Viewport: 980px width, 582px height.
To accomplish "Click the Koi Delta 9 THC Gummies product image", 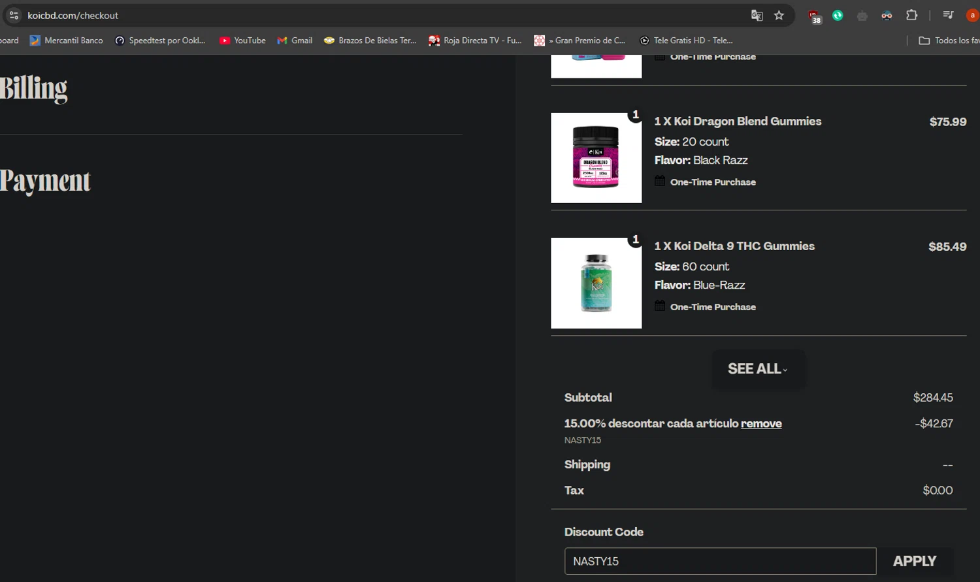I will point(596,283).
